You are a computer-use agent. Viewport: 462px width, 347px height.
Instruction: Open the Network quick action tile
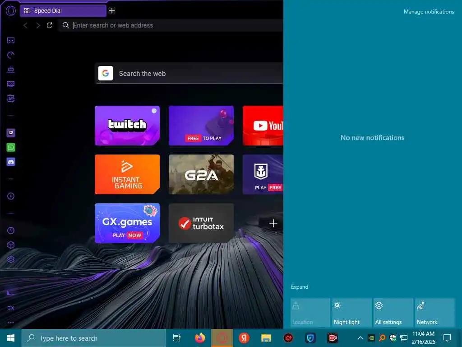click(x=435, y=313)
